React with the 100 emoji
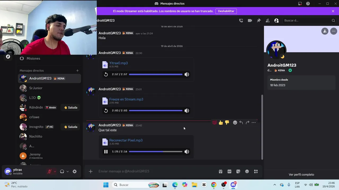339x190 pixels. coord(215,122)
